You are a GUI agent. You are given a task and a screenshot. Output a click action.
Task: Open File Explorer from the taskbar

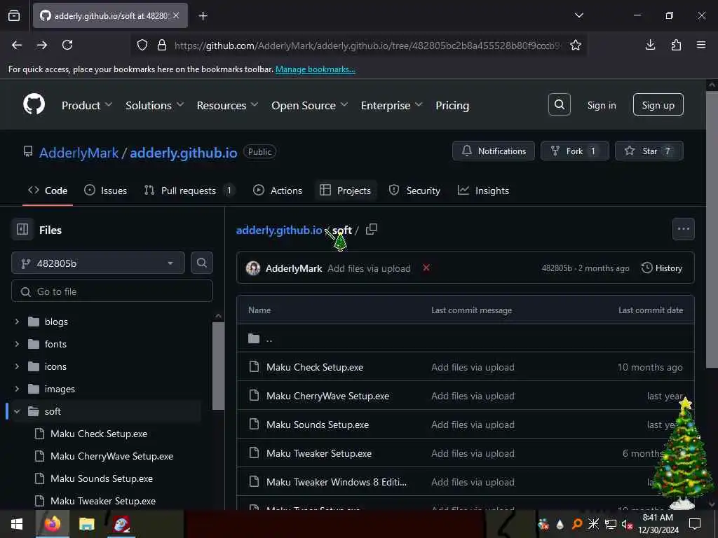(86, 524)
